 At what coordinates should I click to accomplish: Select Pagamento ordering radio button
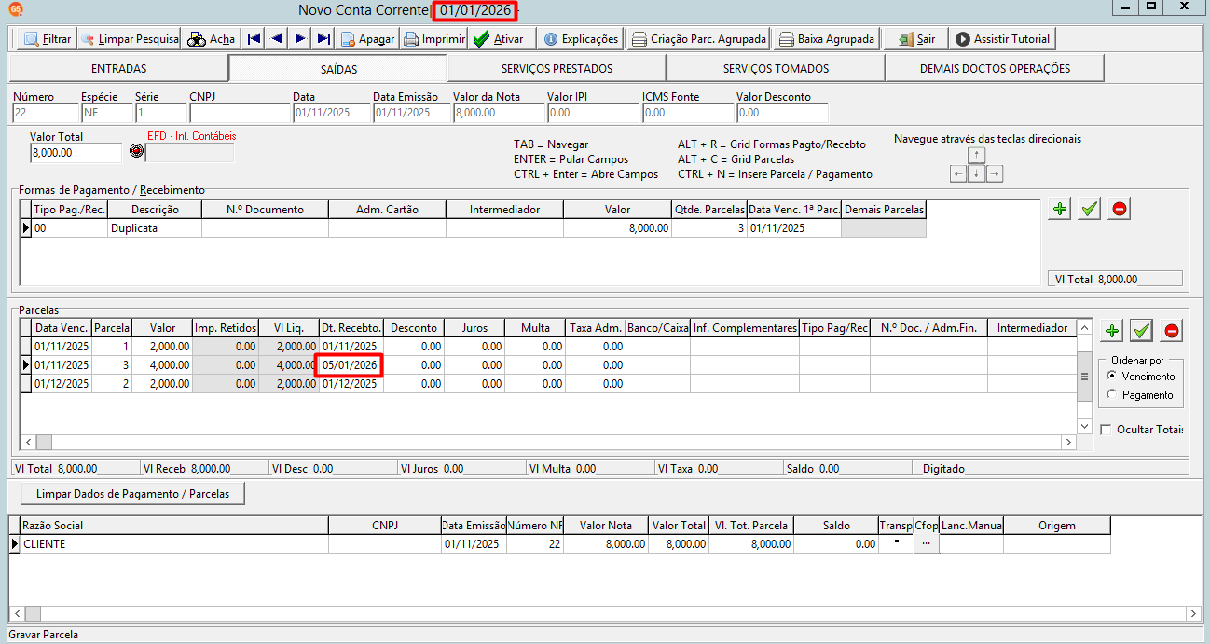point(1110,394)
